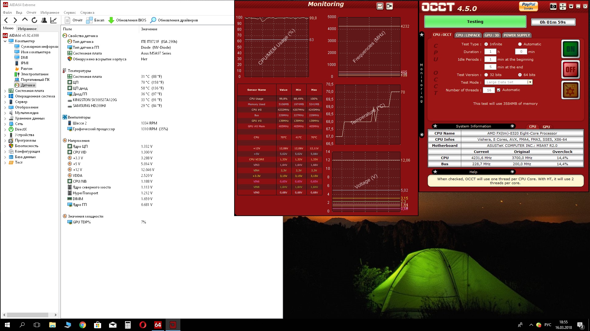Select Automatic test type radio

click(x=520, y=44)
